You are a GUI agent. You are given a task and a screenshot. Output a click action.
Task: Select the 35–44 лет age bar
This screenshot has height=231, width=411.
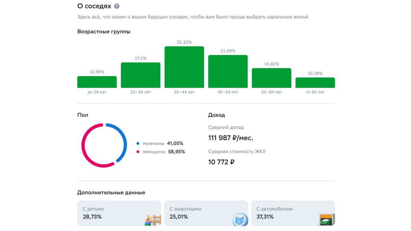(184, 67)
